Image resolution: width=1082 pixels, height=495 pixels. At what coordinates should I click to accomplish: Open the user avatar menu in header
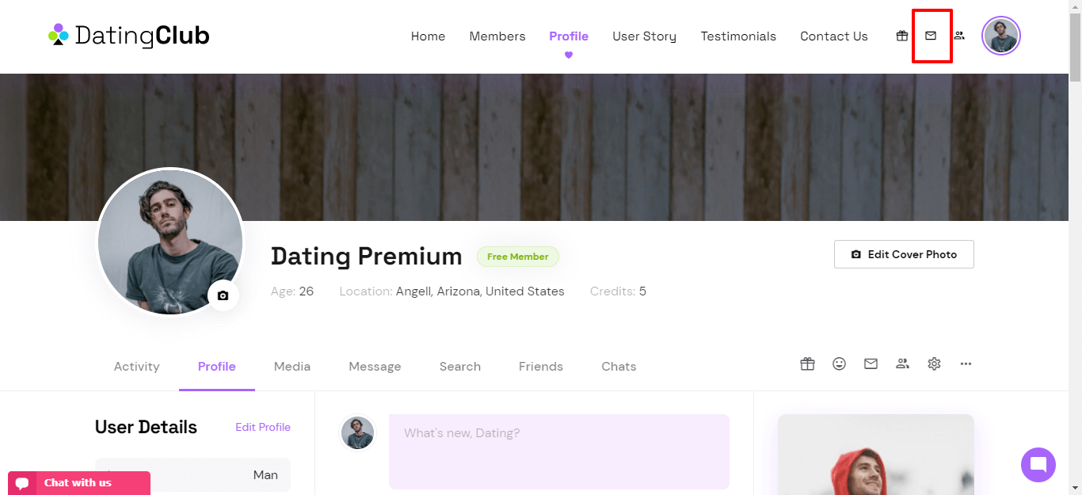tap(1001, 36)
